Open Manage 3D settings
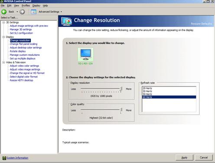The image size is (215, 163). click(x=21, y=29)
